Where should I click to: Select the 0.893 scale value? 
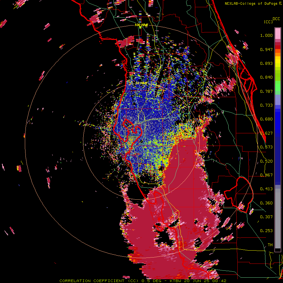coord(266,63)
